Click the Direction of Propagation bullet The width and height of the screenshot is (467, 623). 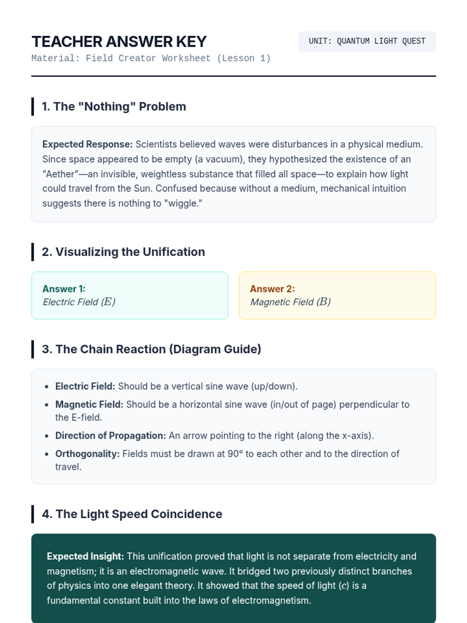214,436
